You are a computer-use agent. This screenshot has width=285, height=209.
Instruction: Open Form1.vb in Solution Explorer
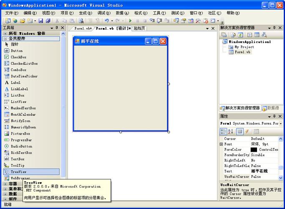point(242,52)
